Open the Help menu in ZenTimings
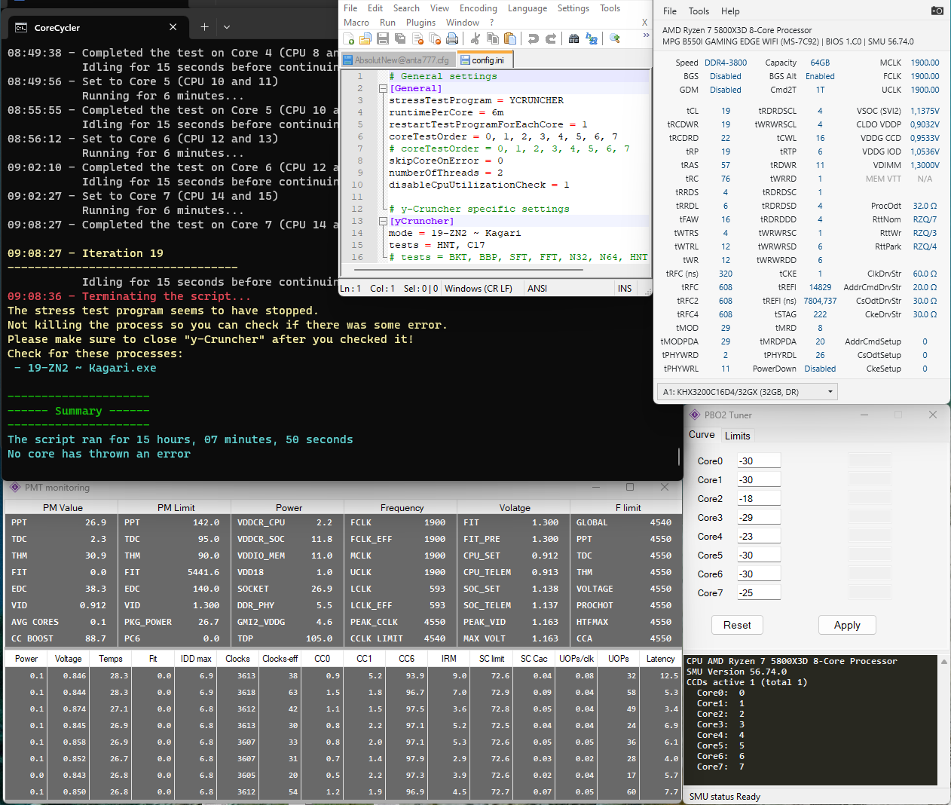Viewport: 951px width, 805px height. tap(730, 11)
